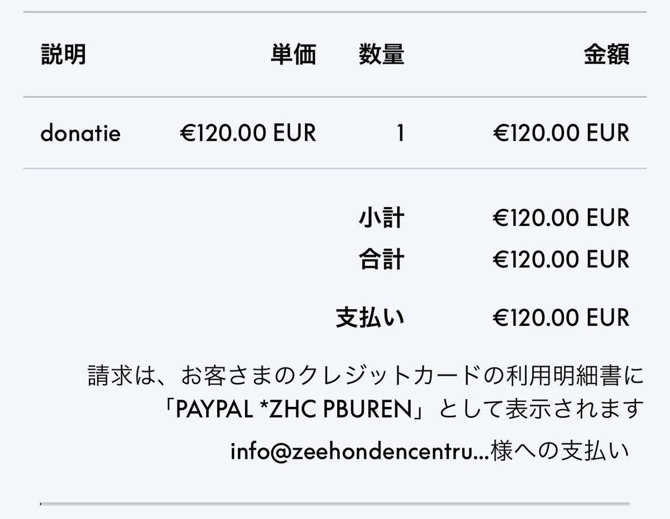Click the subtotal amount beside 小計
Image resolution: width=670 pixels, height=519 pixels.
(x=561, y=218)
